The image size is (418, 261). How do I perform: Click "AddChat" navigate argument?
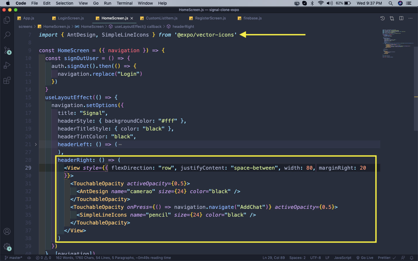(x=251, y=207)
